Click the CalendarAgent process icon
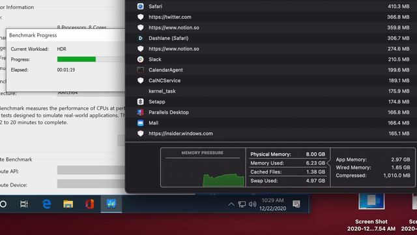The height and width of the screenshot is (235, 417). coord(141,70)
